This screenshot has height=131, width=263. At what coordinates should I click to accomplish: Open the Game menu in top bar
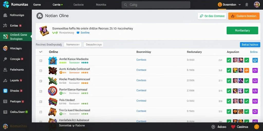[37, 5]
